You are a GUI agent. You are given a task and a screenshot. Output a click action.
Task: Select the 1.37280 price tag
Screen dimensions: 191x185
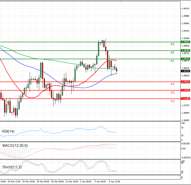pos(186,99)
